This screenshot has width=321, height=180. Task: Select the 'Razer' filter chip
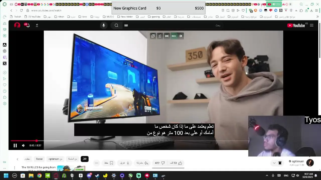[39, 159]
